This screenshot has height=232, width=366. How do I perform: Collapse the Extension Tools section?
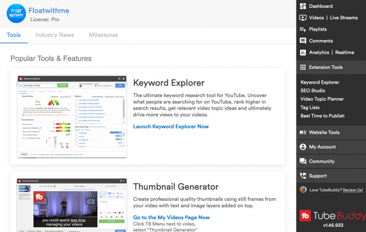point(326,67)
